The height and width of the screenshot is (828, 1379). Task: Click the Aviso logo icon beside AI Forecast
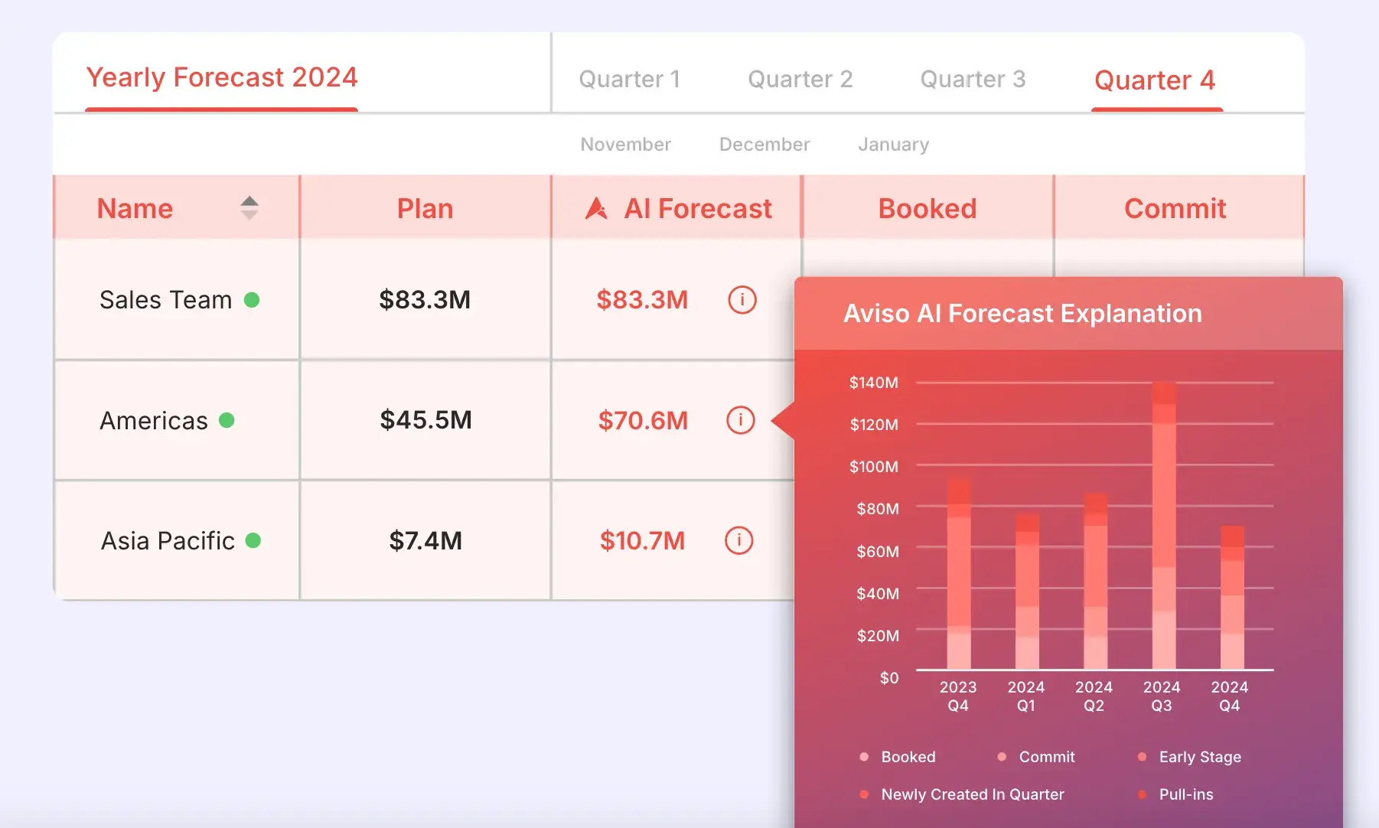coord(596,208)
